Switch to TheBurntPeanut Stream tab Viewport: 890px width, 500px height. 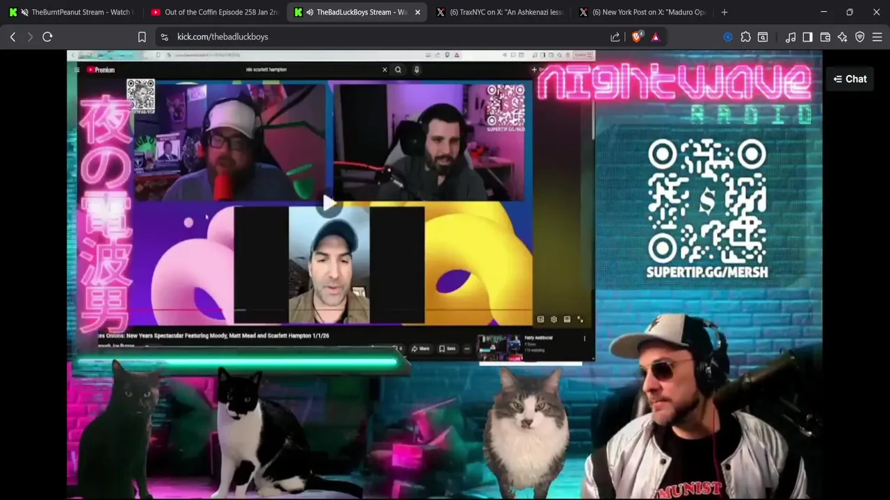(72, 12)
